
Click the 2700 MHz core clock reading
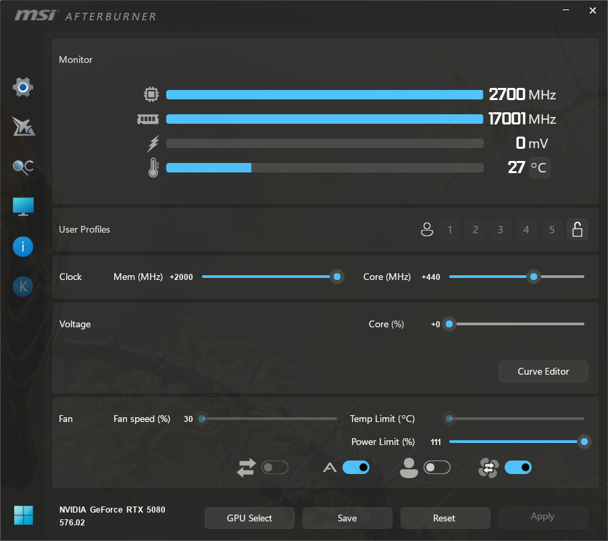pos(522,94)
